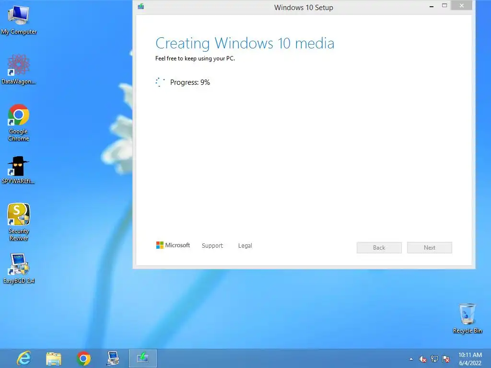Click the Back button in Setup
The image size is (491, 368).
pos(379,248)
